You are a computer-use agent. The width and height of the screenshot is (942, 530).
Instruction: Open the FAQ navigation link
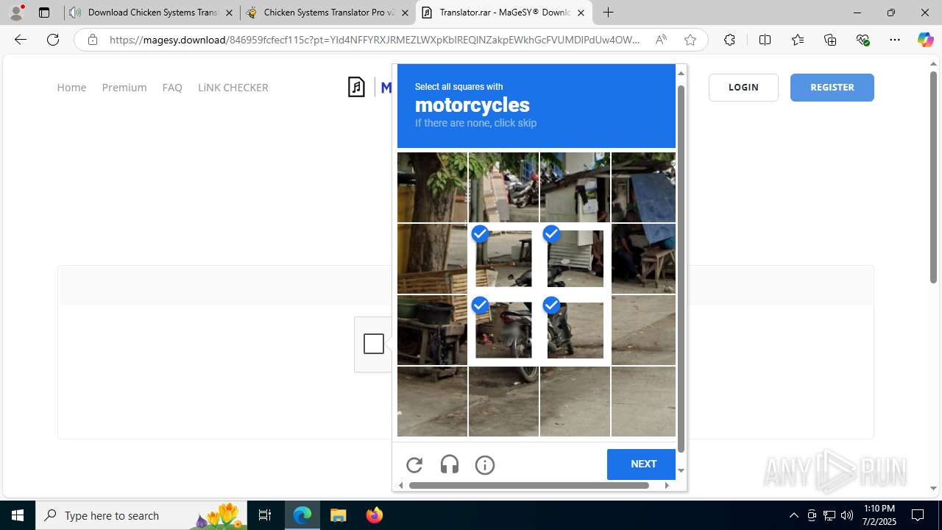(x=172, y=88)
